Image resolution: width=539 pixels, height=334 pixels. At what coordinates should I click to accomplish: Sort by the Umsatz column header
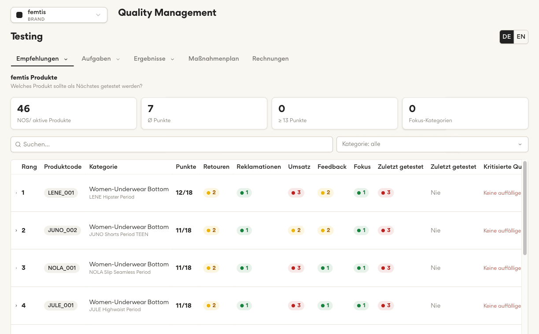click(x=299, y=167)
